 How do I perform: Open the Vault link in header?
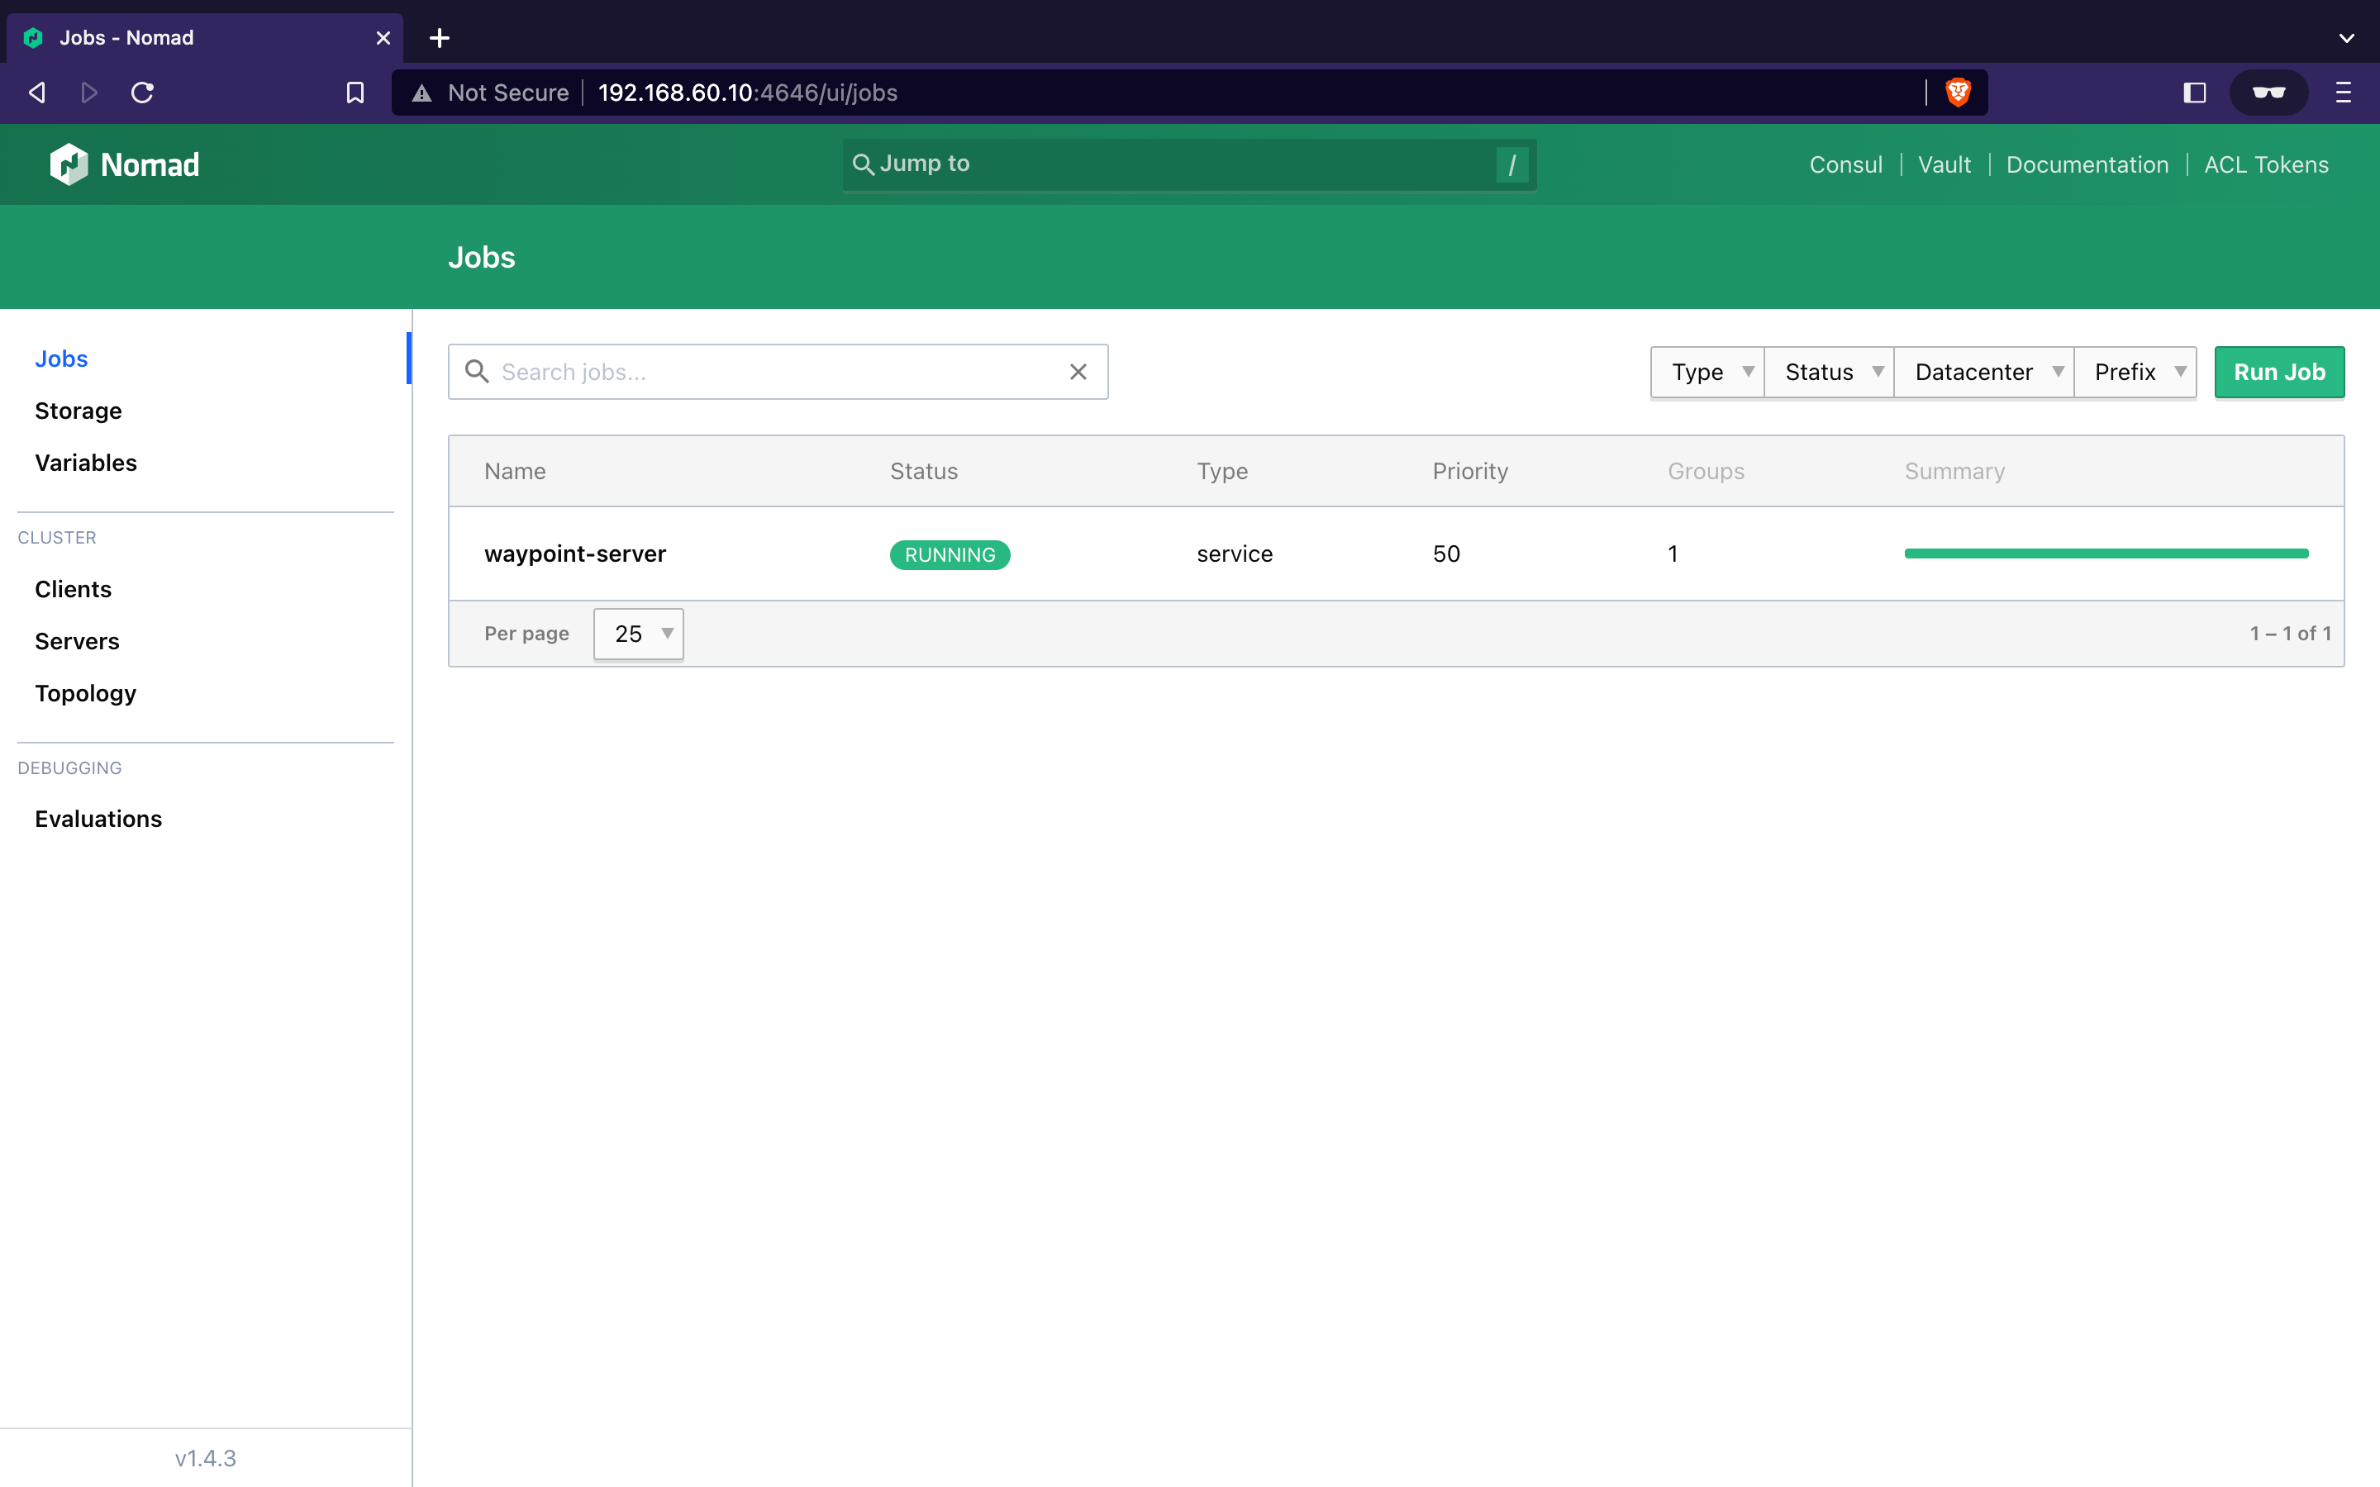[x=1944, y=164]
